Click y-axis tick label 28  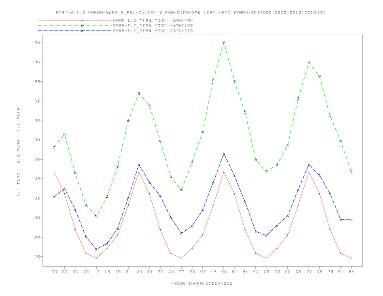click(x=38, y=237)
